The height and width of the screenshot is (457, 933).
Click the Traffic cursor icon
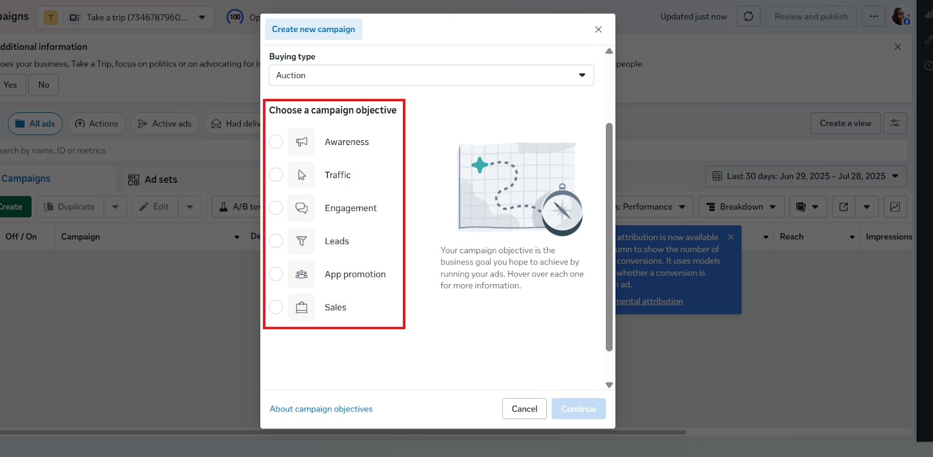pos(301,175)
